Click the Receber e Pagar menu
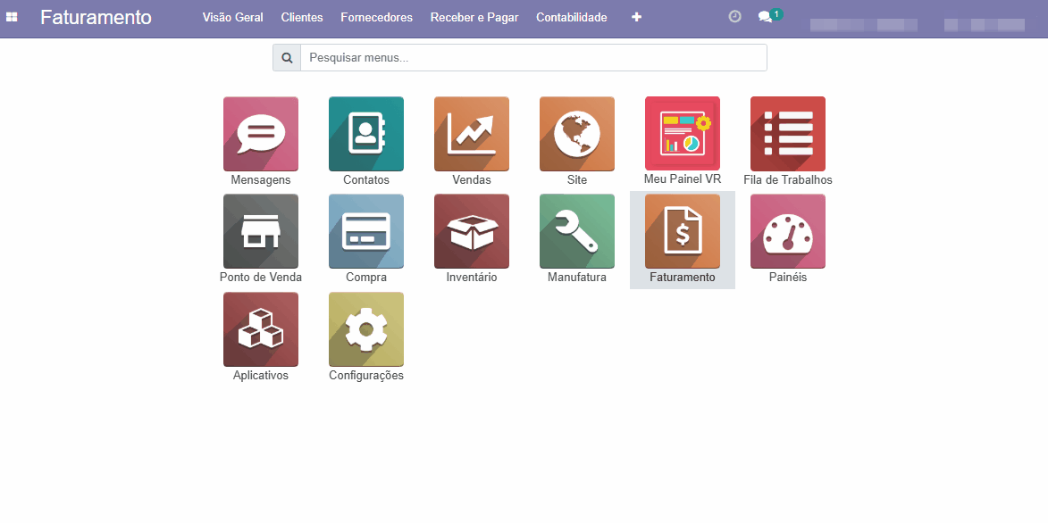Viewport: 1048px width, 523px height. pos(474,17)
